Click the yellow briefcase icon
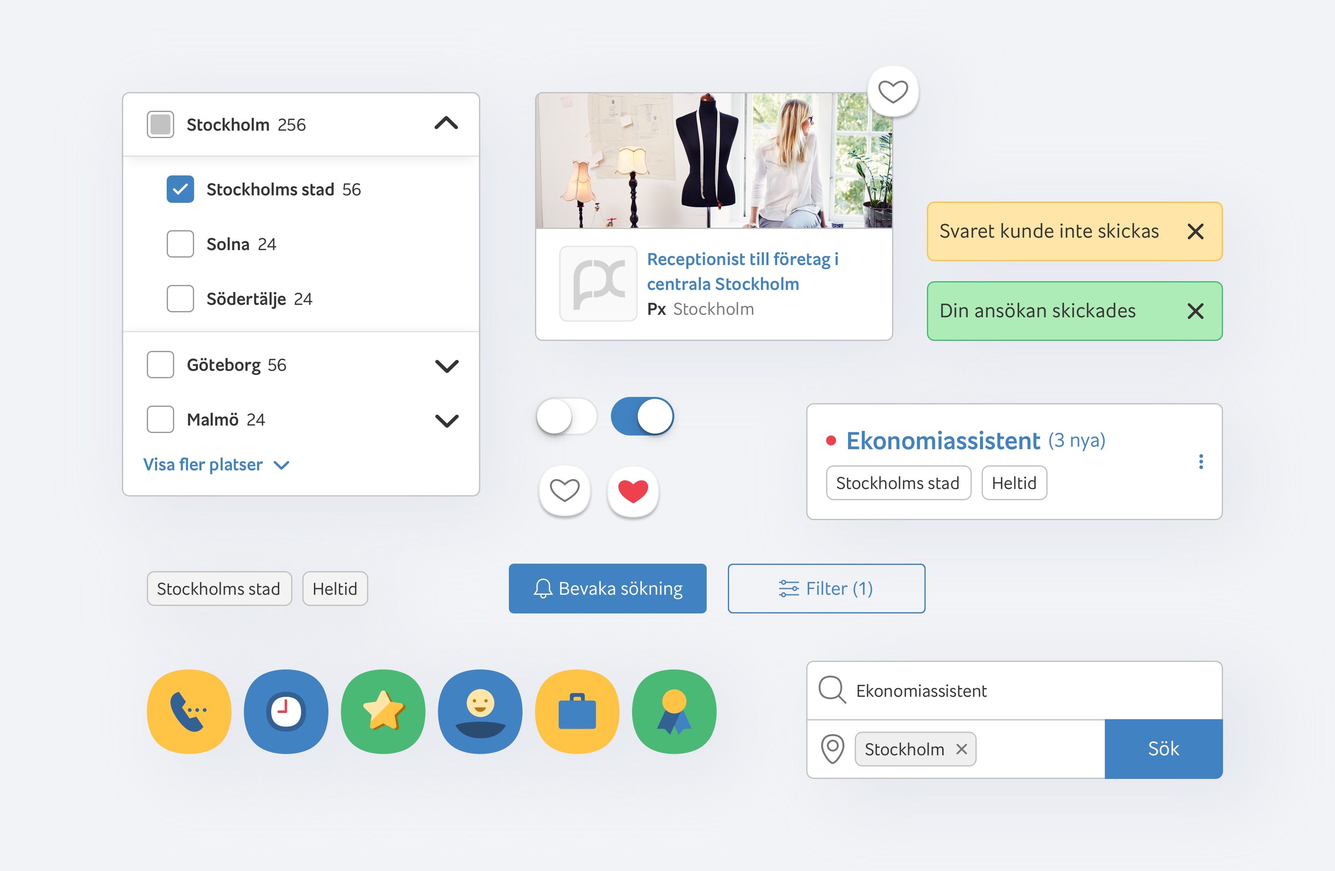This screenshot has width=1335, height=871. [577, 711]
